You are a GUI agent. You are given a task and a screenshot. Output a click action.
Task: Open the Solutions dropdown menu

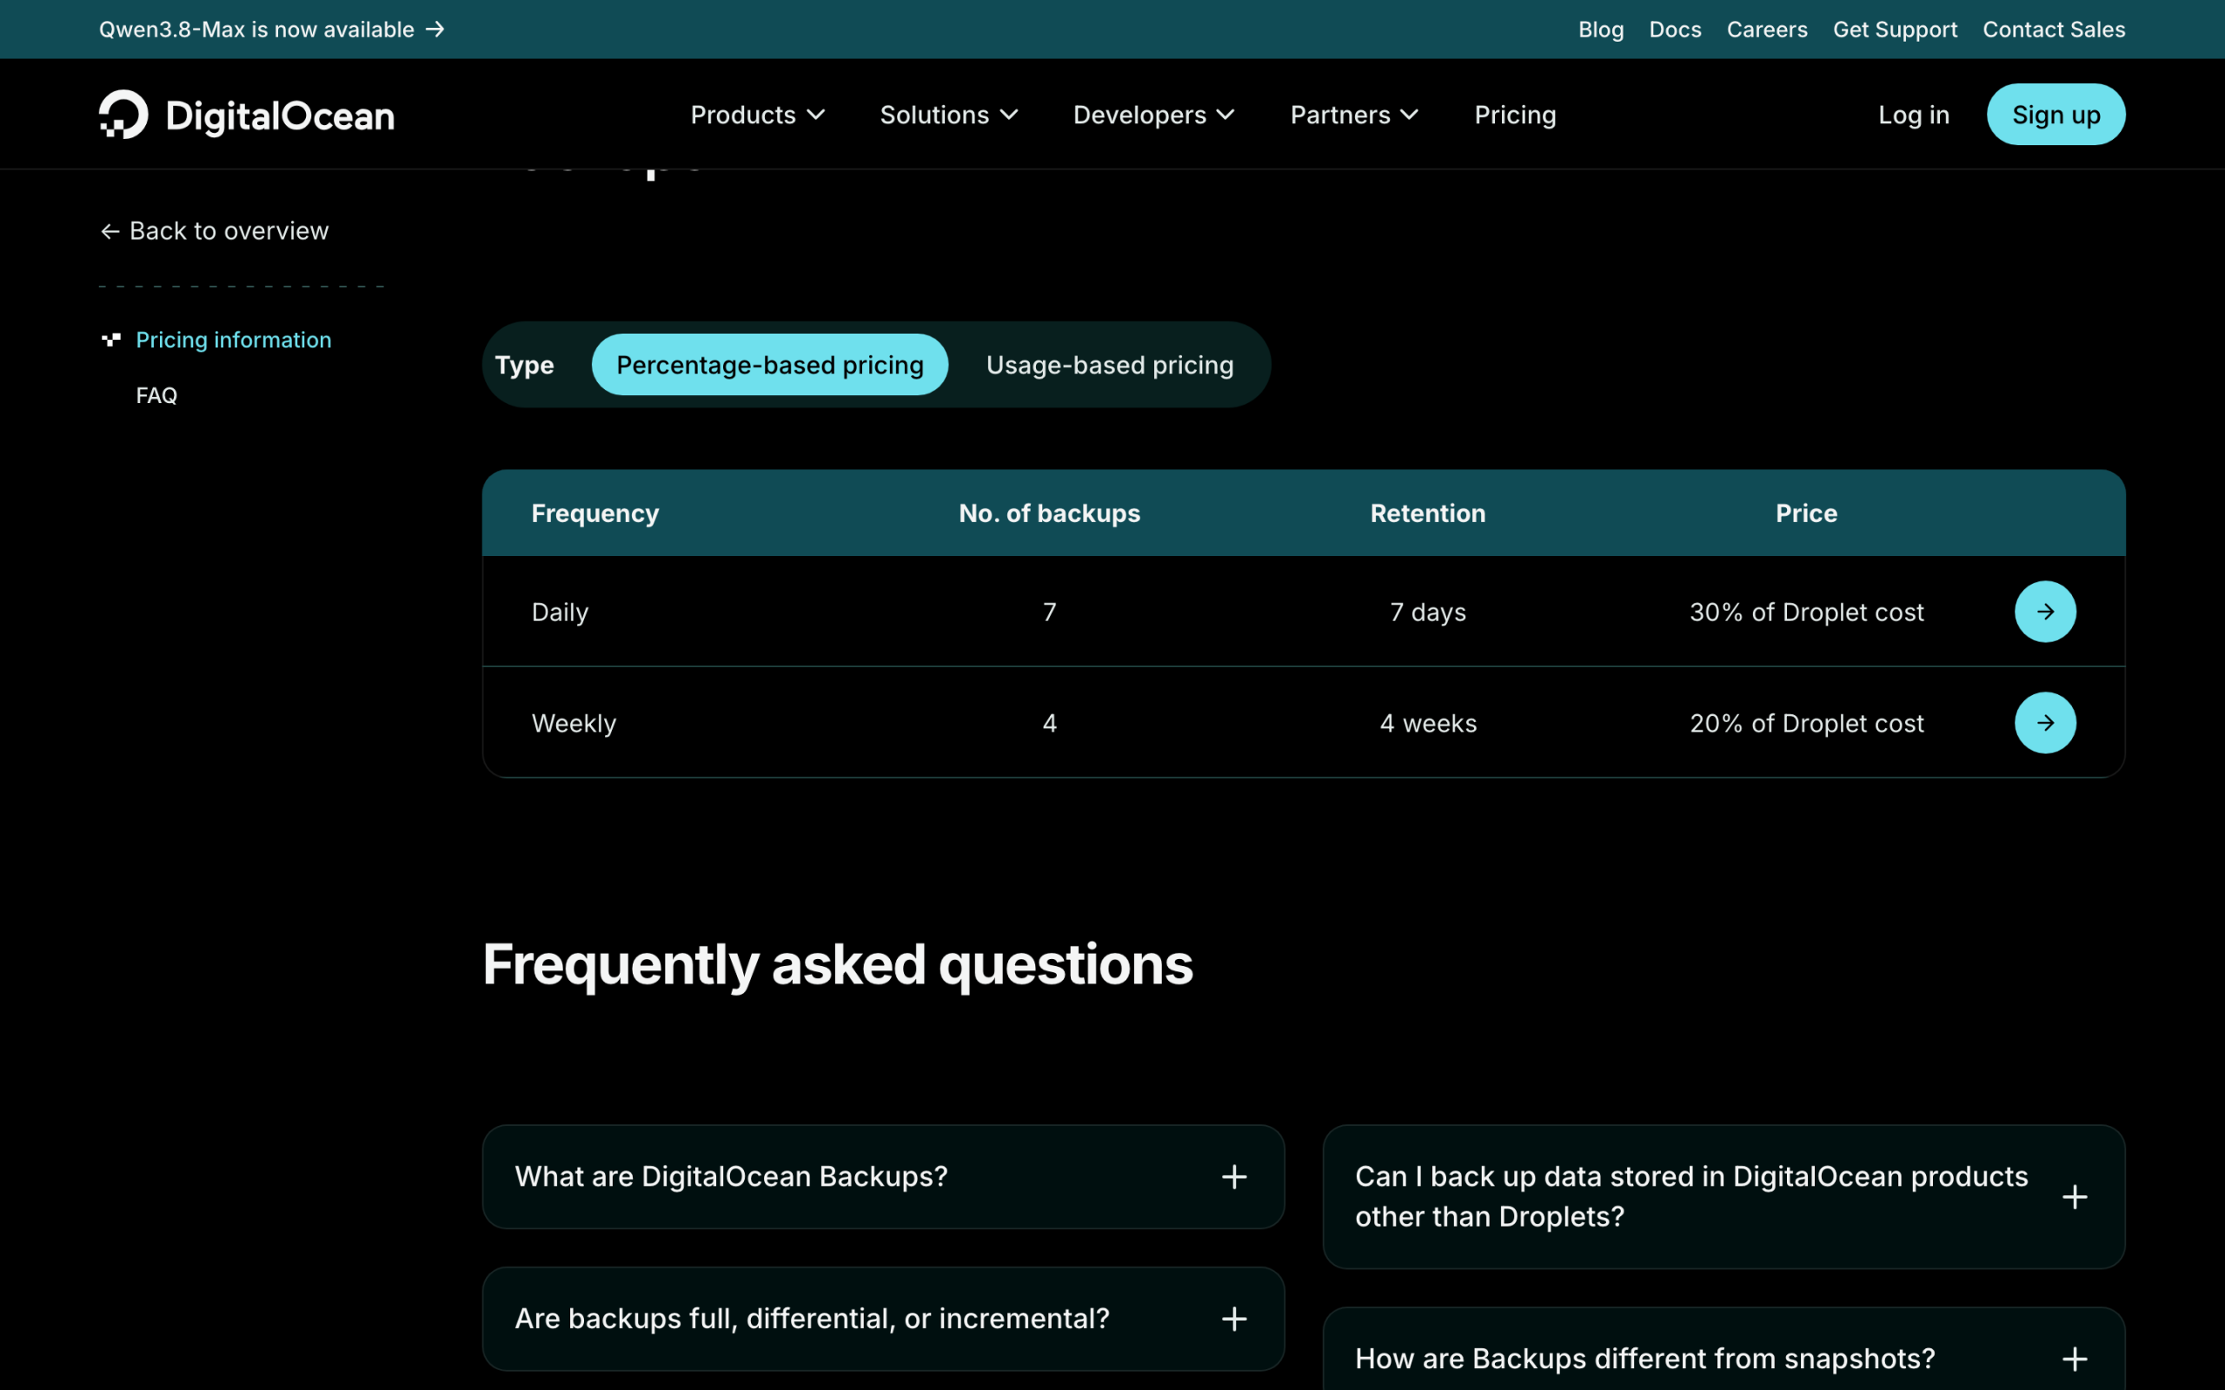pos(949,115)
